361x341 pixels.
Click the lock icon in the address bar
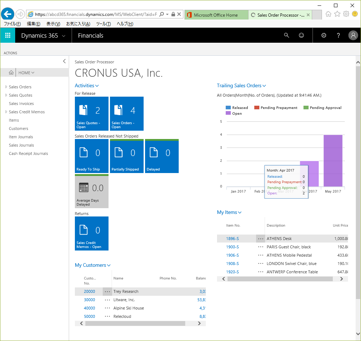[x=173, y=14]
